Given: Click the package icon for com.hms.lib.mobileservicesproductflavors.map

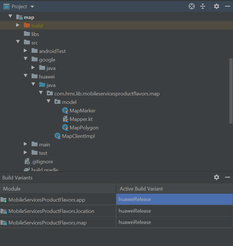Looking at the screenshot, I should coord(50,93).
